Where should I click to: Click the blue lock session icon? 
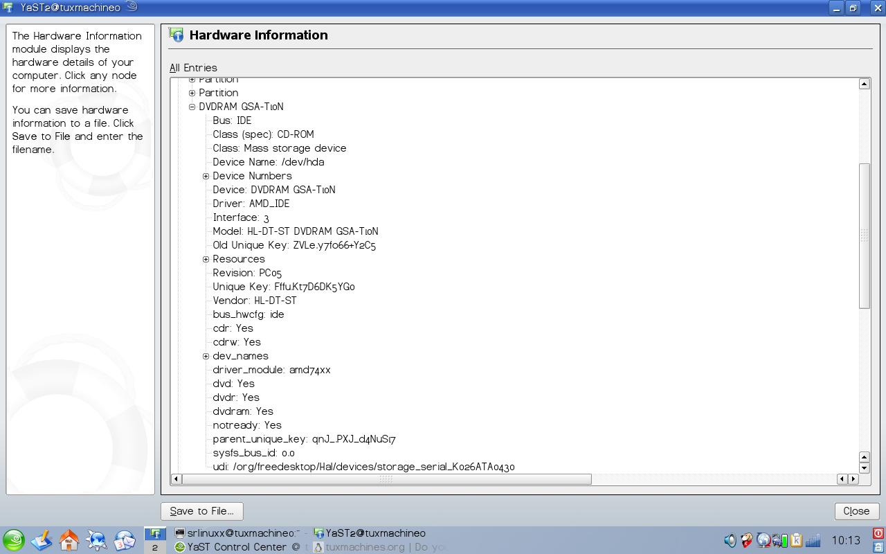click(x=878, y=546)
